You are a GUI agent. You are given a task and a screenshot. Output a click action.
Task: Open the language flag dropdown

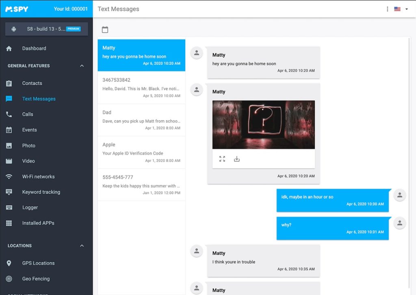pos(401,9)
